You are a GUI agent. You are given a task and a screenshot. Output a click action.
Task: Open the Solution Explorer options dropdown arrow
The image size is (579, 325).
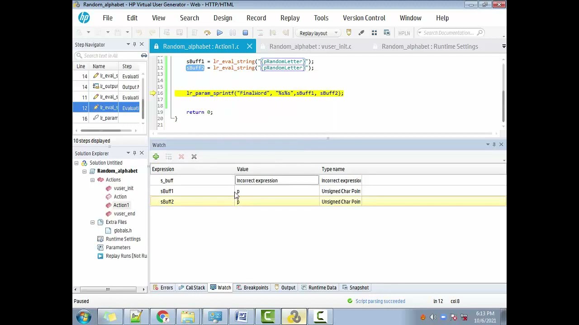tap(128, 153)
